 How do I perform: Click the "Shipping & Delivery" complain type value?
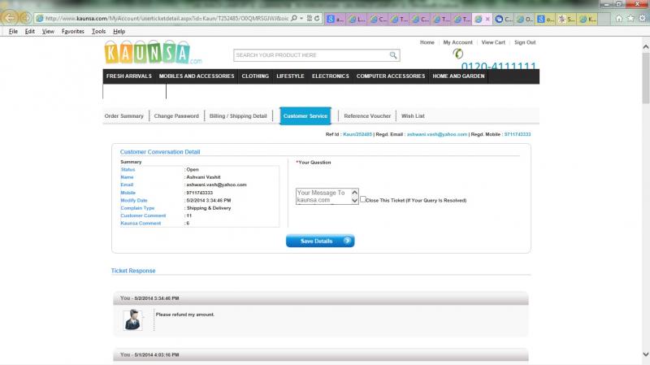pos(209,208)
